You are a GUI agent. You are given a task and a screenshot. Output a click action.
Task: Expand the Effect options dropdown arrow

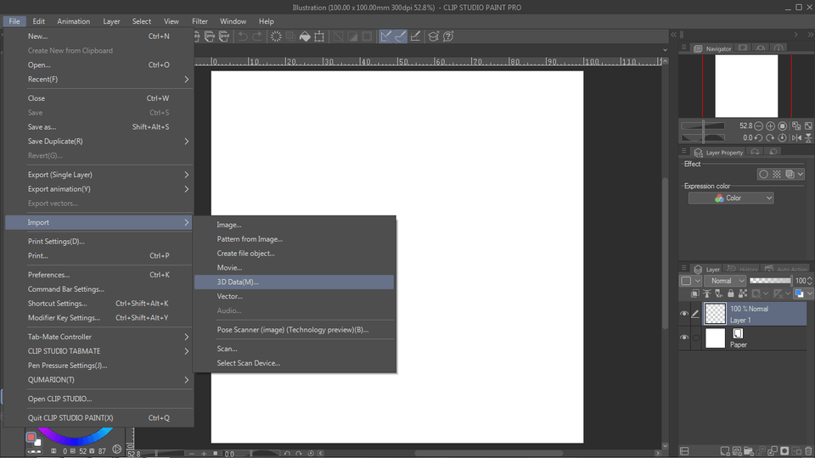(x=801, y=174)
